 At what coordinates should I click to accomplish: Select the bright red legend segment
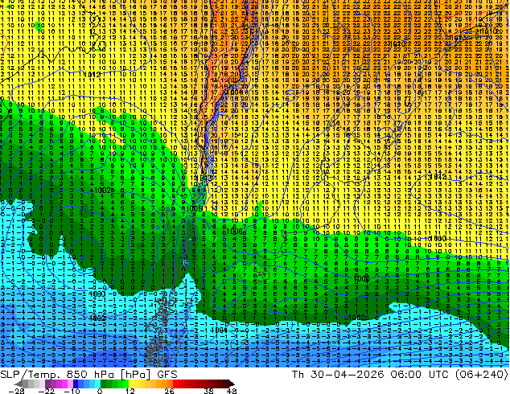(x=179, y=384)
